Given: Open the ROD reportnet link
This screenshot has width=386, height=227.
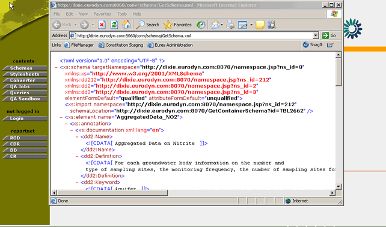Looking at the screenshot, I should [x=25, y=138].
